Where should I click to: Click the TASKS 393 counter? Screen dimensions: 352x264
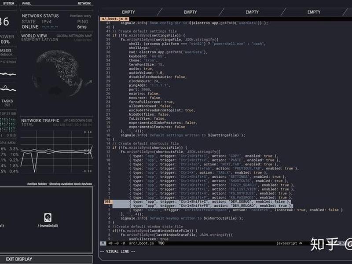(7, 103)
